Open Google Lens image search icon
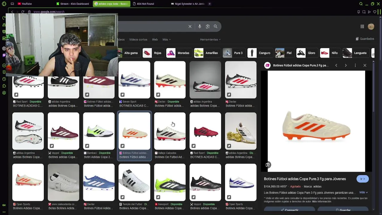This screenshot has height=215, width=382. point(208,27)
